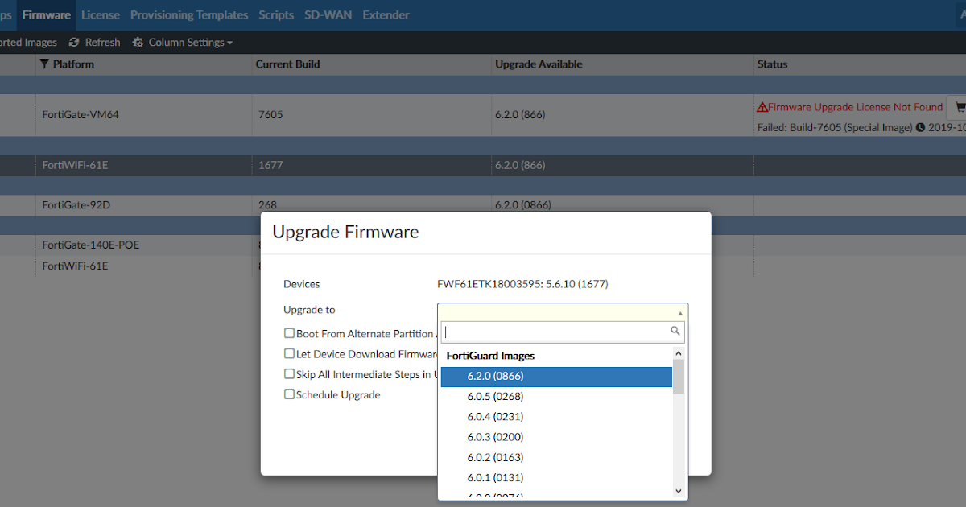The height and width of the screenshot is (507, 966).
Task: Click the filter icon on Platform column
Action: 45,64
